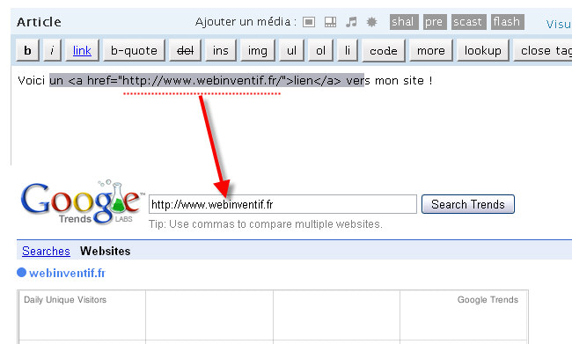572x344 pixels.
Task: Apply italic with the i button
Action: [x=52, y=50]
